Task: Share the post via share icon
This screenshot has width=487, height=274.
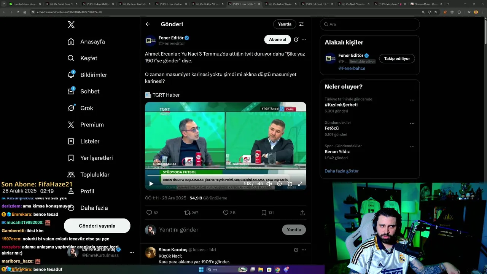Action: pyautogui.click(x=302, y=213)
